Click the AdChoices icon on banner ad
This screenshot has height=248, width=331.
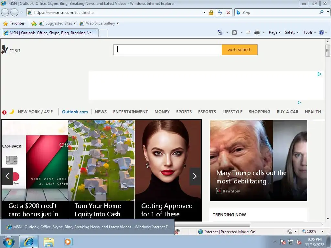[319, 74]
